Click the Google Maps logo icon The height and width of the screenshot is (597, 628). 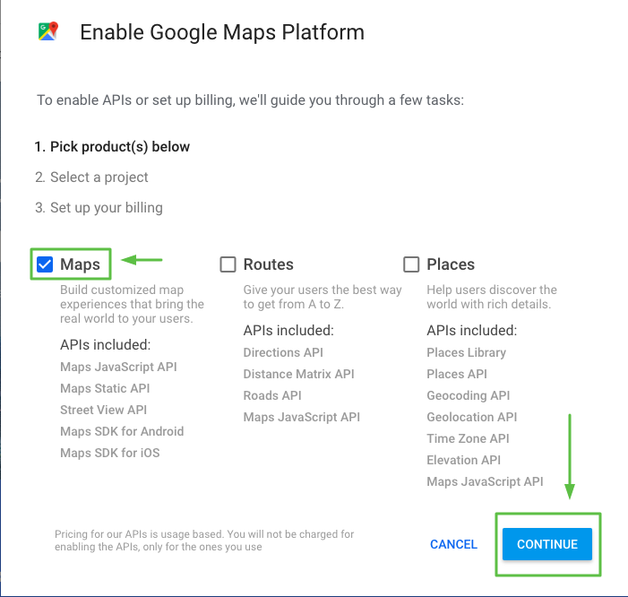[48, 32]
